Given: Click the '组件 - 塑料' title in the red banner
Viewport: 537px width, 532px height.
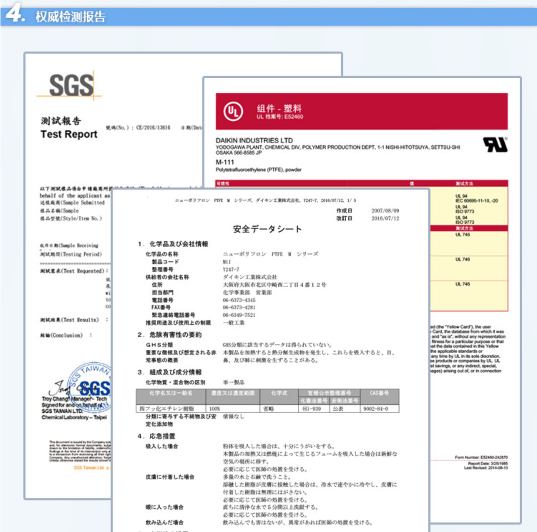Looking at the screenshot, I should (279, 108).
